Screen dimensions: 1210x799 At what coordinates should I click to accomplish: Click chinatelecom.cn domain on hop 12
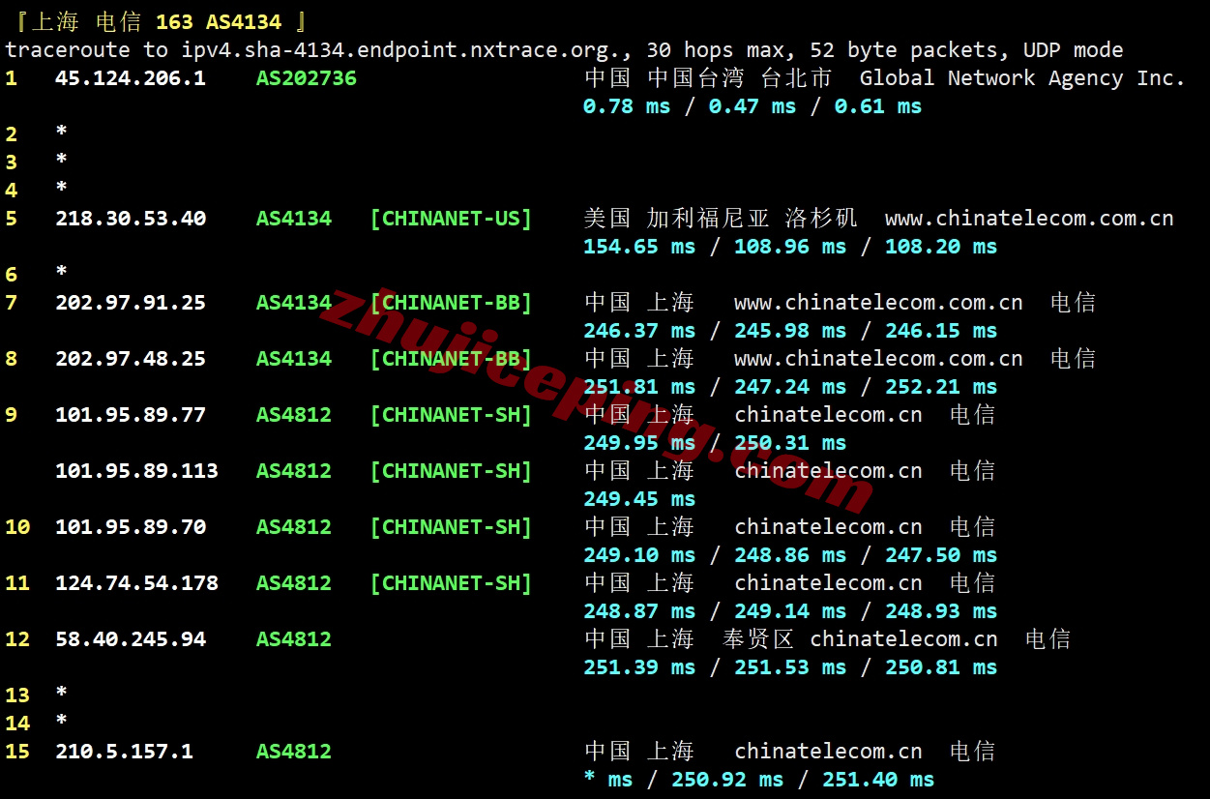(903, 638)
